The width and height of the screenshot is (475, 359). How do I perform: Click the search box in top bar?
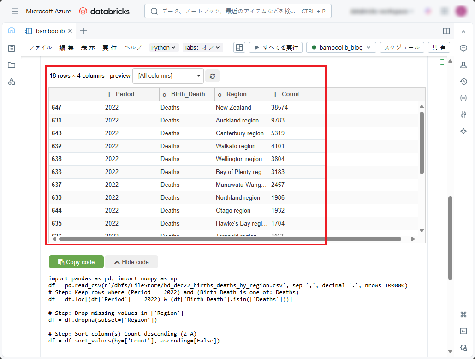coord(237,11)
